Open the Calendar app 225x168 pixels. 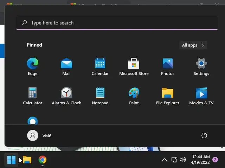100,66
